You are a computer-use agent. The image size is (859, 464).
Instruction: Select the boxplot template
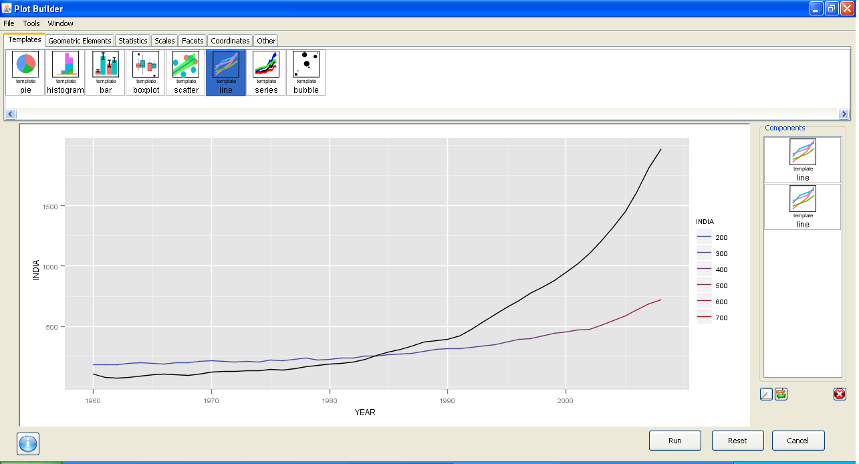point(146,72)
